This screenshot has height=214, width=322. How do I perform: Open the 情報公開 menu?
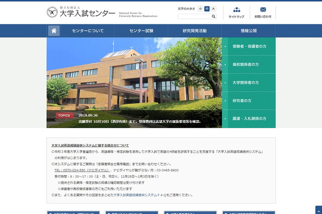[x=249, y=31]
